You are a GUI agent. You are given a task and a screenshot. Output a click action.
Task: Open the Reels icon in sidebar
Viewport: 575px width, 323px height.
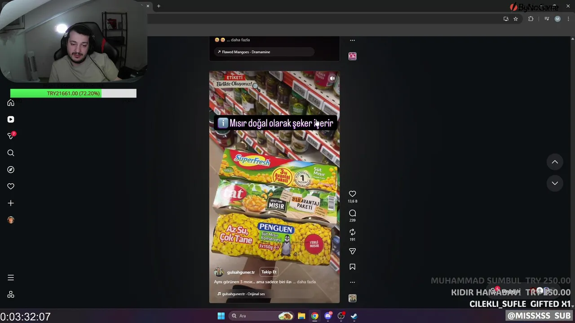click(x=11, y=119)
